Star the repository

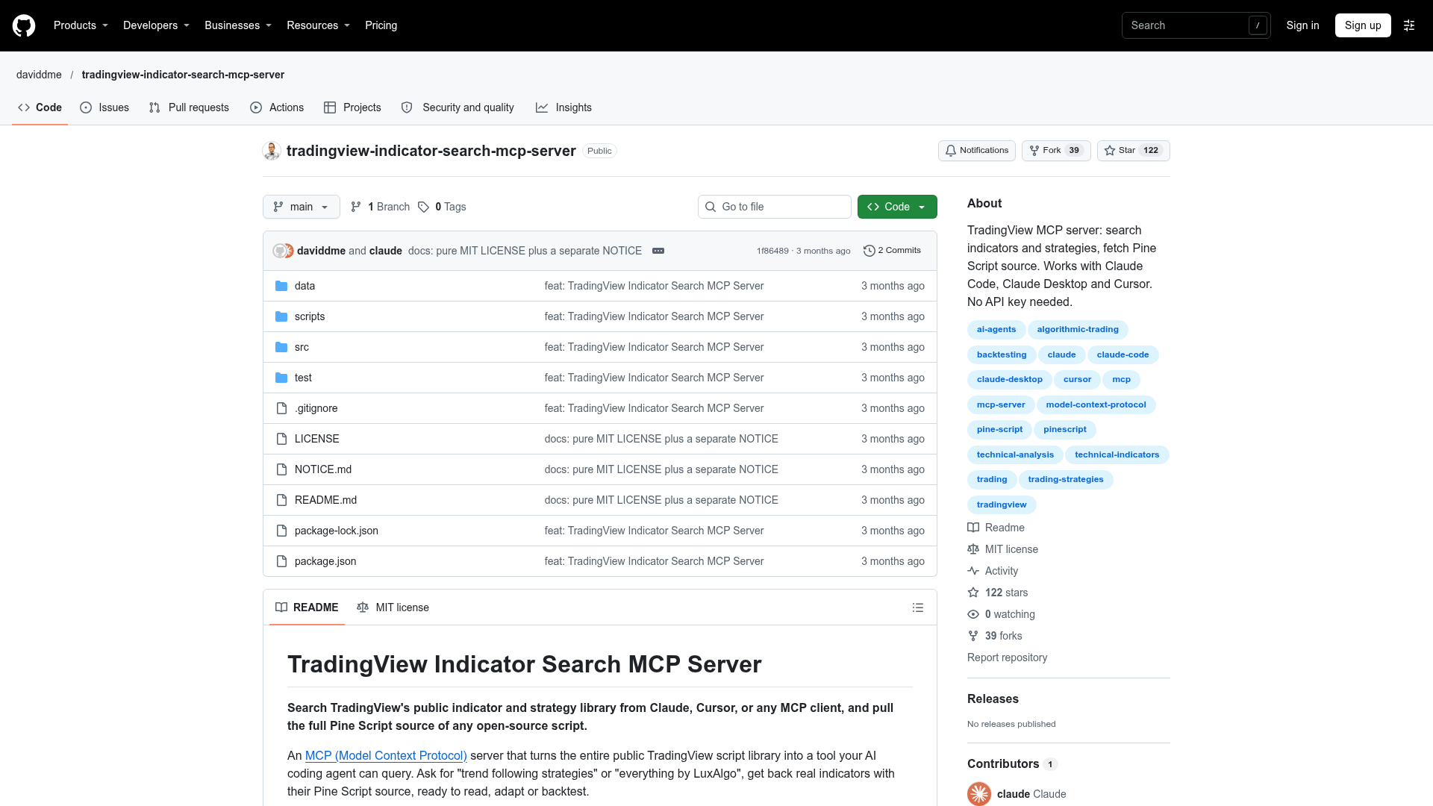[1134, 151]
